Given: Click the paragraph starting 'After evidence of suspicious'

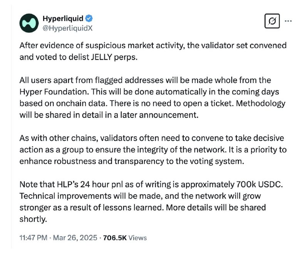Looking at the screenshot, I should (153, 51).
